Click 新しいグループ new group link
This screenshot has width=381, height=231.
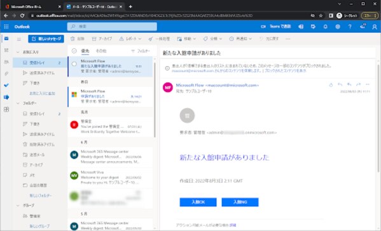pyautogui.click(x=39, y=226)
